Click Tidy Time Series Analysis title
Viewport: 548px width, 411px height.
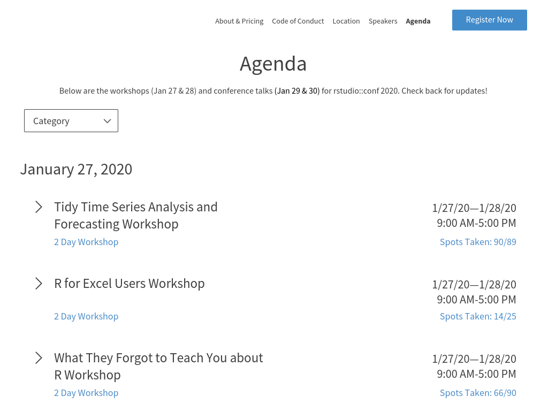135,215
